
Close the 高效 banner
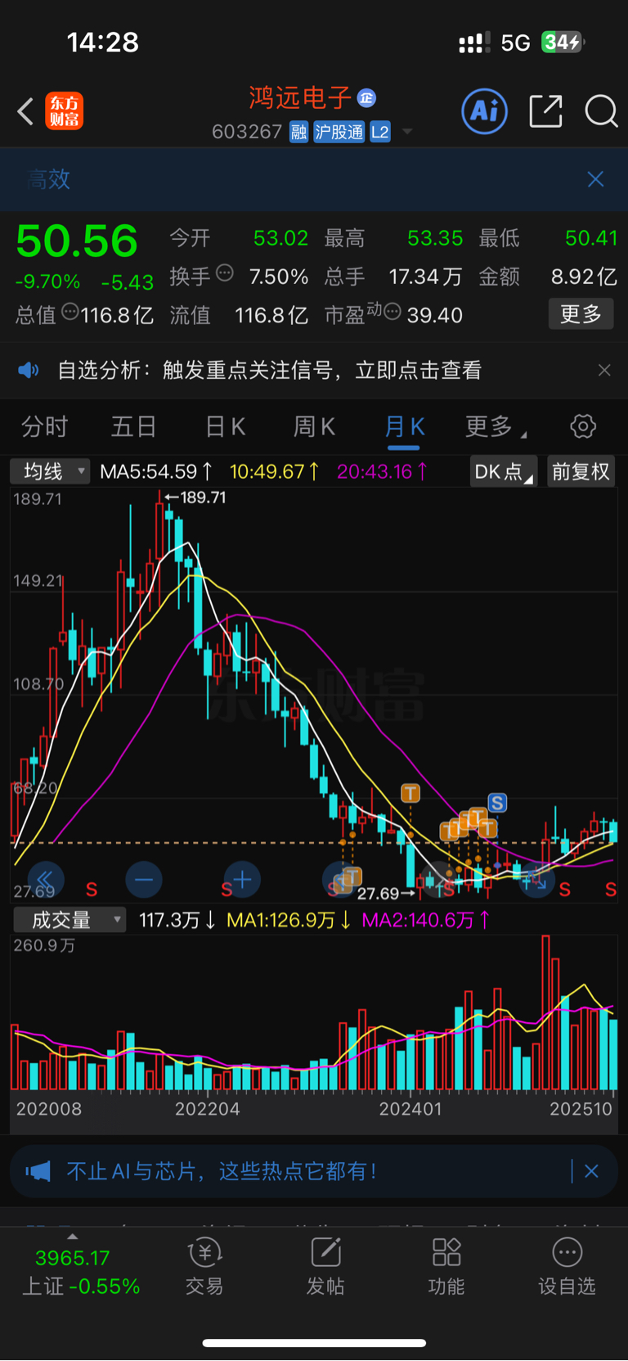(595, 179)
